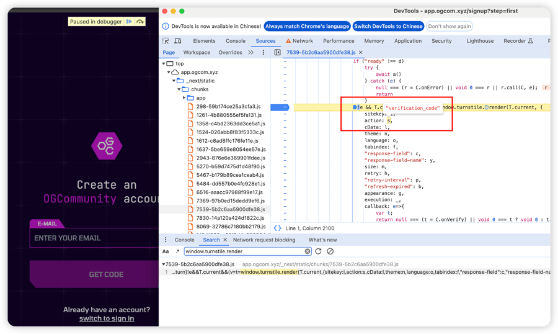Clear the search results
This screenshot has width=558, height=334.
(x=330, y=251)
